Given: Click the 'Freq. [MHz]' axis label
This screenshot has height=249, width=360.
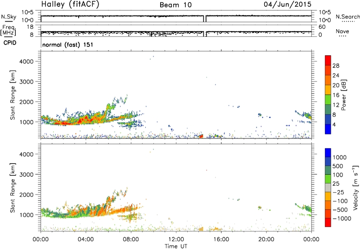Looking at the screenshot, I should point(9,31).
